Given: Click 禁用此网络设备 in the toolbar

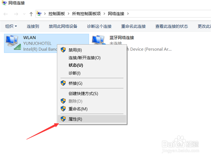Looking at the screenshot, I should click(x=63, y=26).
